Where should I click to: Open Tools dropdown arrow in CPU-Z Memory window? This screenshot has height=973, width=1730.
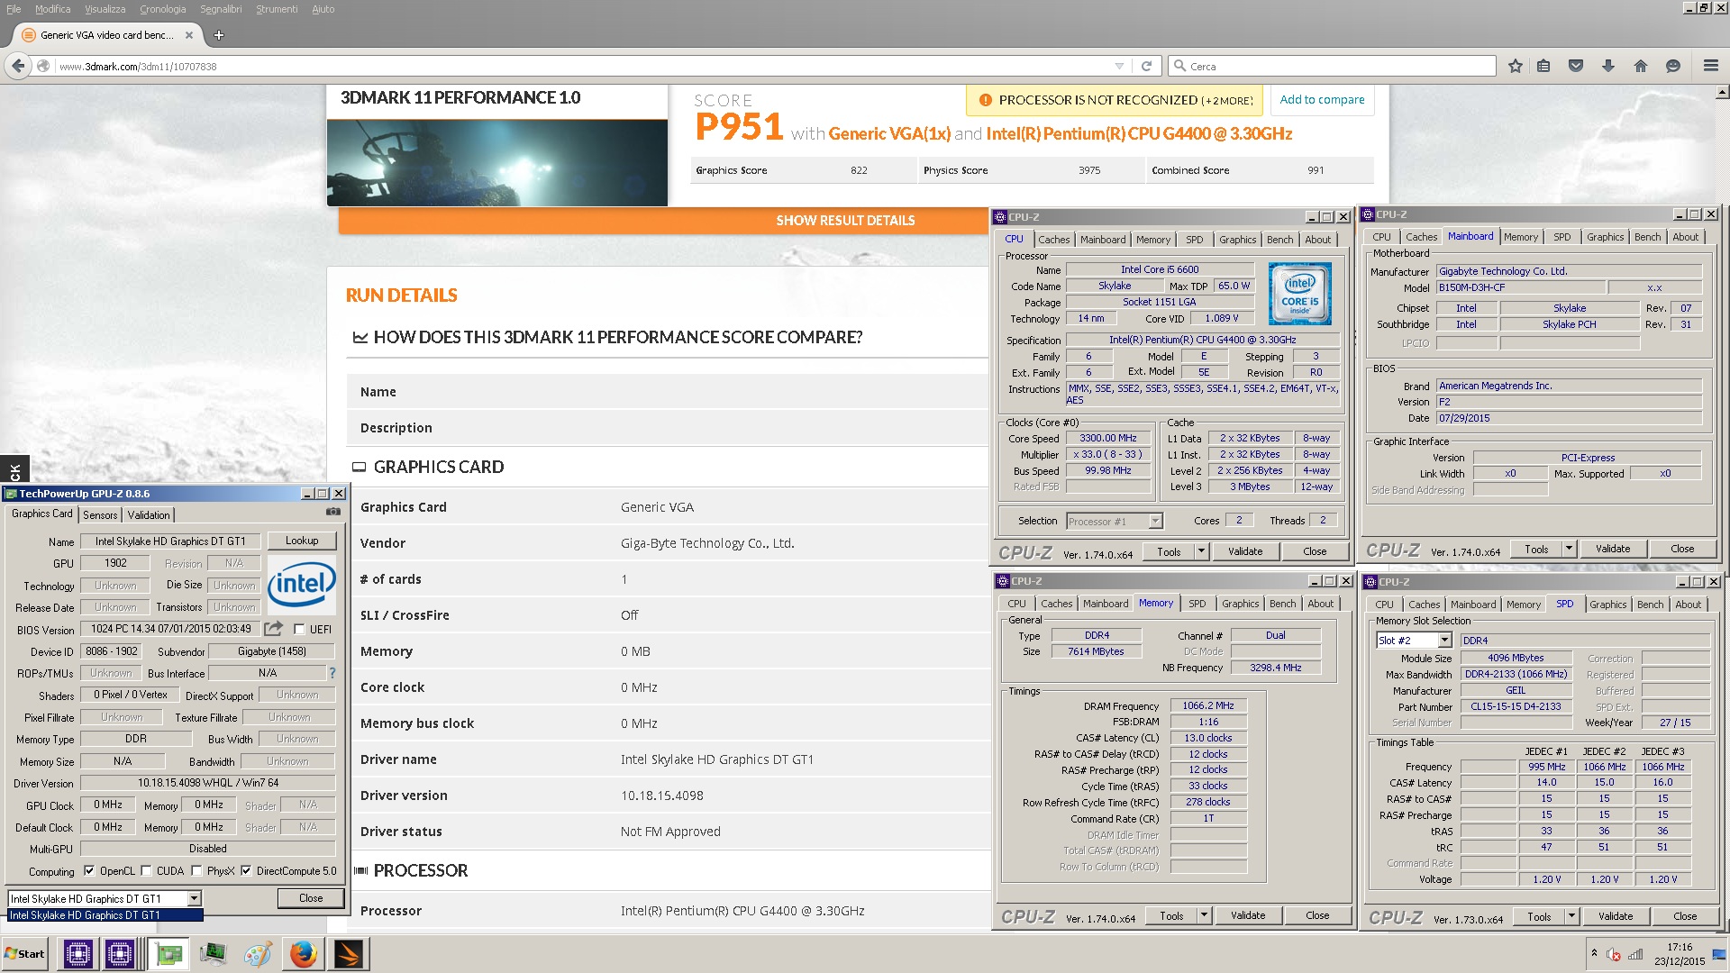click(1203, 915)
